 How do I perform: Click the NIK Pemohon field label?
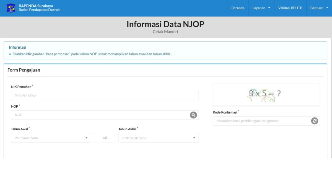[21, 87]
